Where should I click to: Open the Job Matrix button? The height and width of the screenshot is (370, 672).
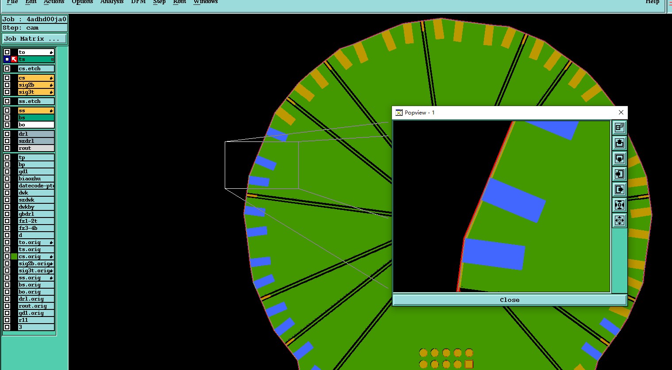point(35,39)
